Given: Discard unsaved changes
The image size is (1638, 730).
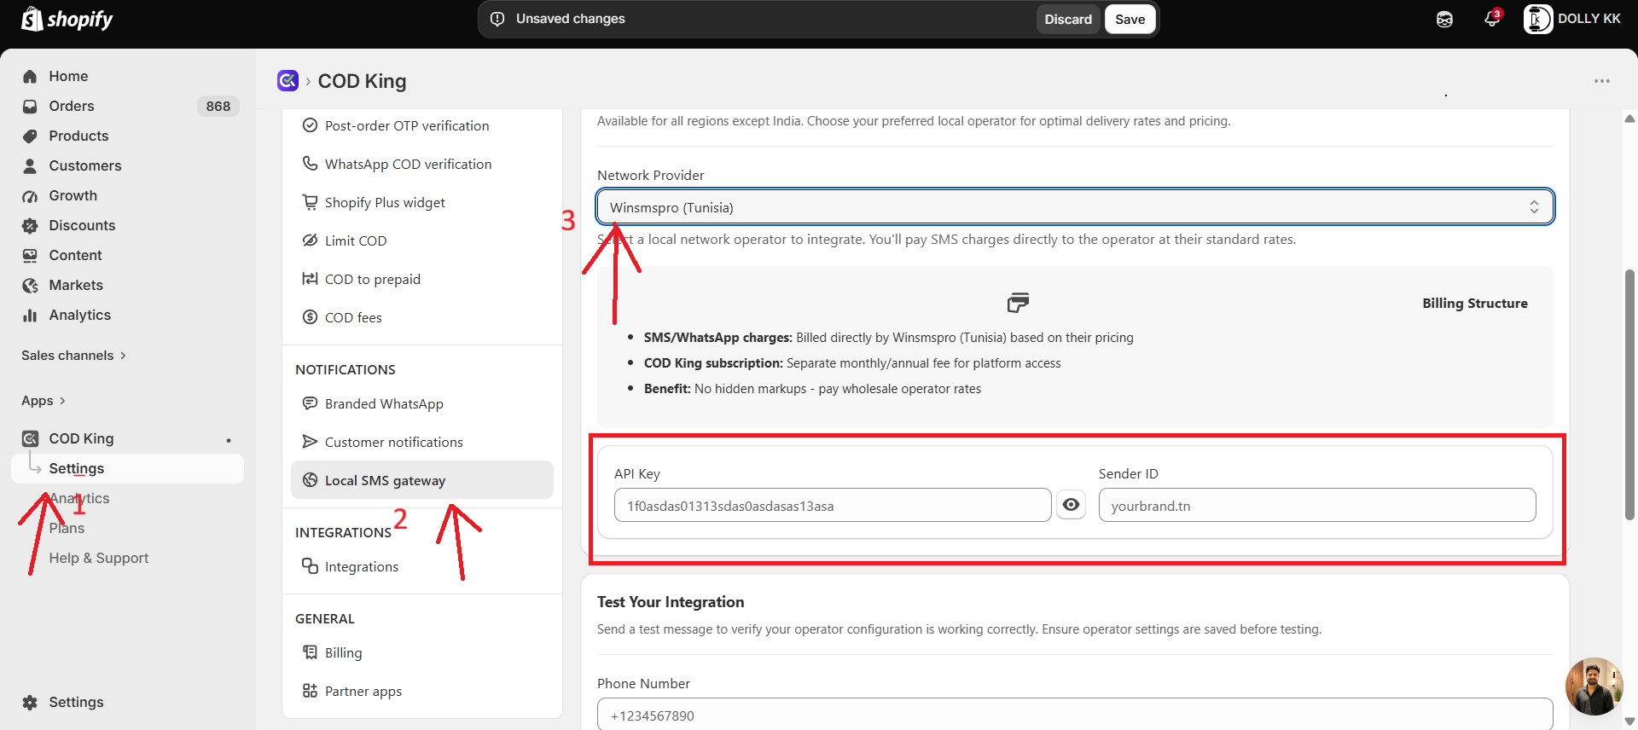Looking at the screenshot, I should [1068, 20].
